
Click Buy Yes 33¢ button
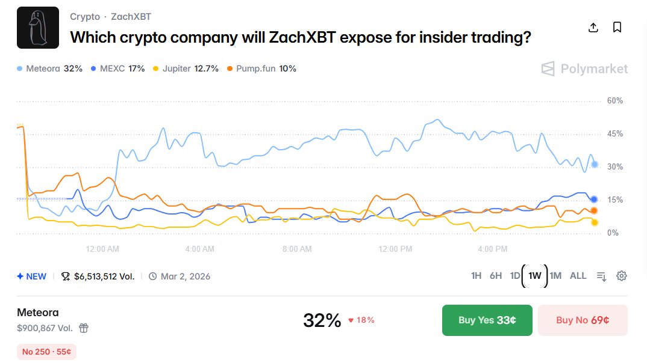[487, 320]
